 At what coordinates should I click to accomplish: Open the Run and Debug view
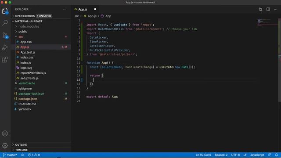(5, 47)
